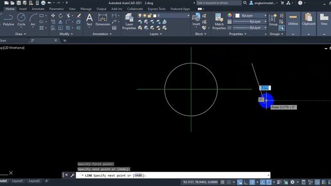
Task: Toggle snap mode in status bar
Action: tap(229, 182)
